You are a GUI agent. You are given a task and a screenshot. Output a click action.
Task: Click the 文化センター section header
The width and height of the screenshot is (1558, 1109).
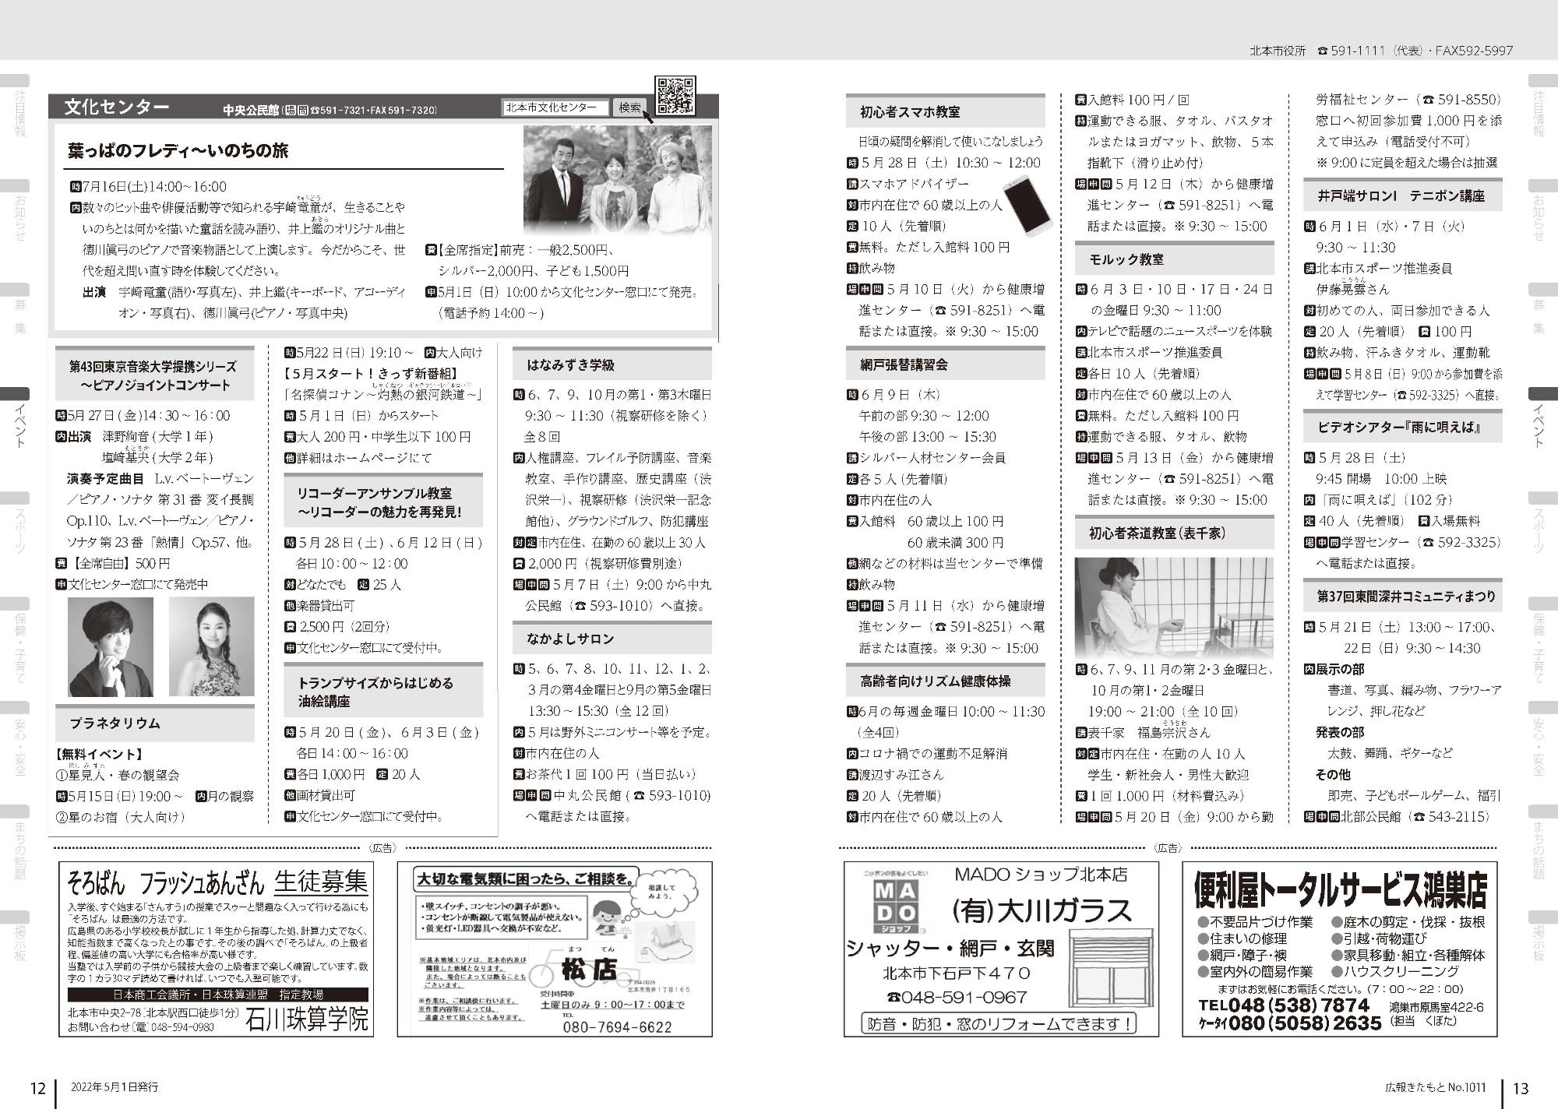tap(117, 107)
